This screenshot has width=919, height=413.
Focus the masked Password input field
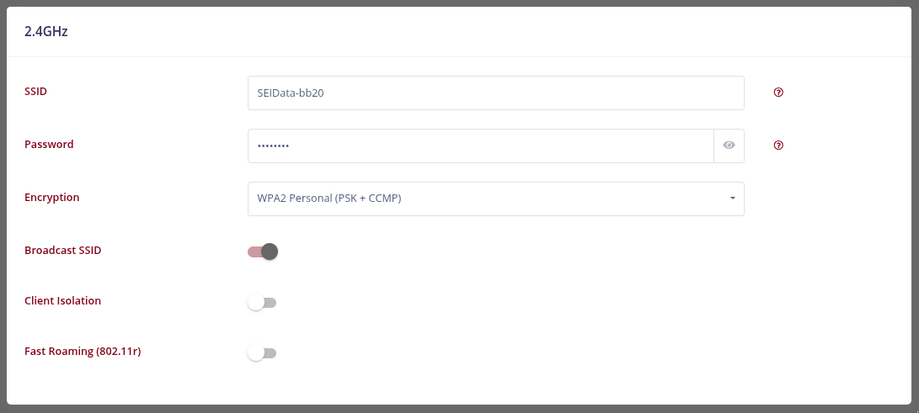click(x=481, y=146)
